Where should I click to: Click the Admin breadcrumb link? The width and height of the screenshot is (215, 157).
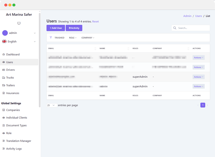click(187, 16)
